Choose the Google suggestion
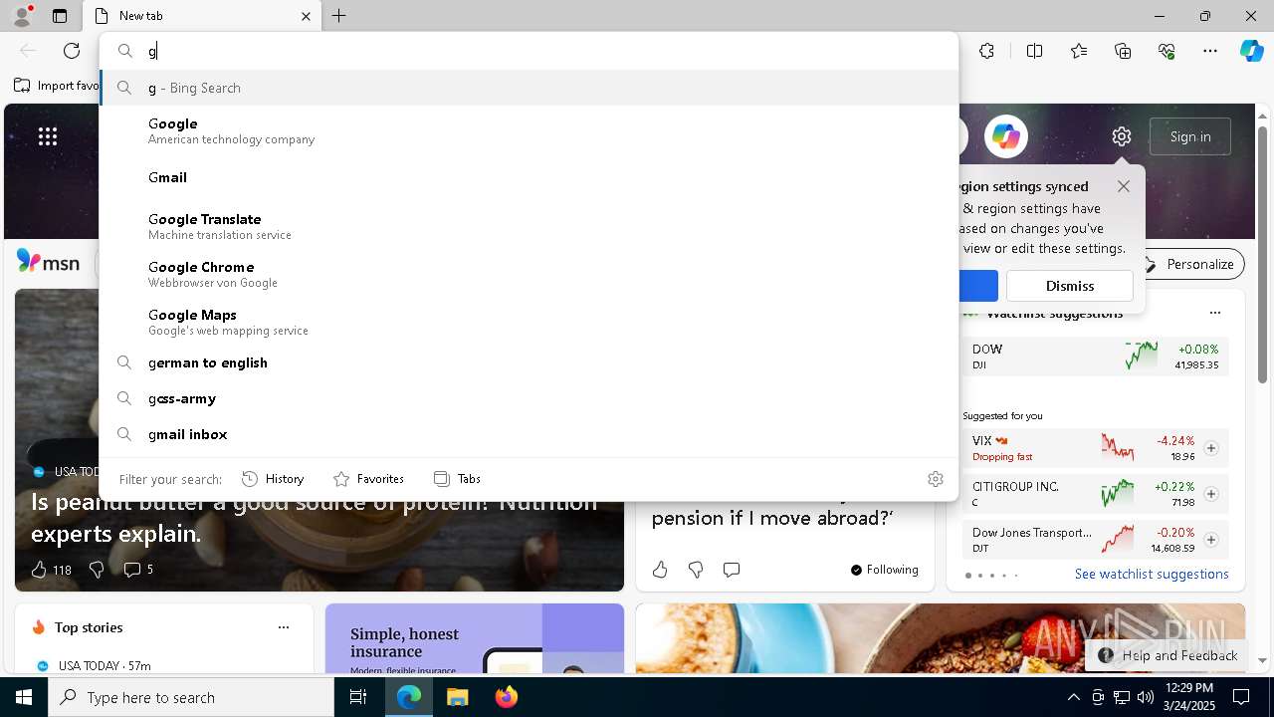This screenshot has width=1274, height=717. click(x=529, y=130)
